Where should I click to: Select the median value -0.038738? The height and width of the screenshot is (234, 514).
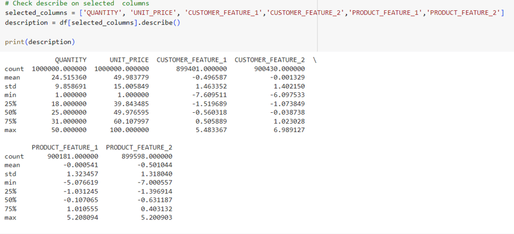click(x=287, y=113)
